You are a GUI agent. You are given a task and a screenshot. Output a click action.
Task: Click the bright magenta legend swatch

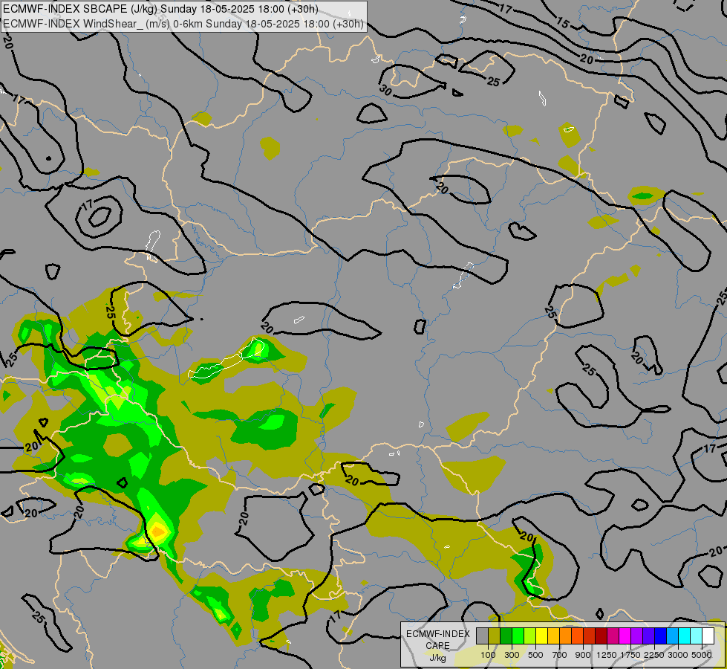[625, 636]
